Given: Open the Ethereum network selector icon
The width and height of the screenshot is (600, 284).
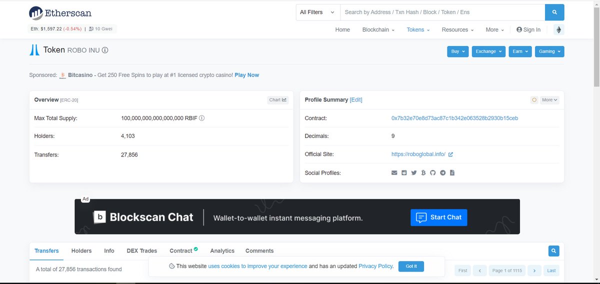Looking at the screenshot, I should (x=558, y=29).
